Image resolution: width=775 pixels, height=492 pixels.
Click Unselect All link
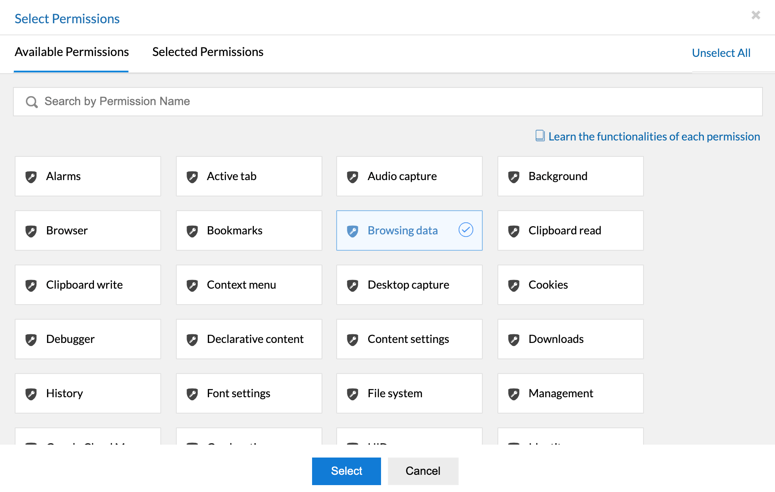coord(721,53)
